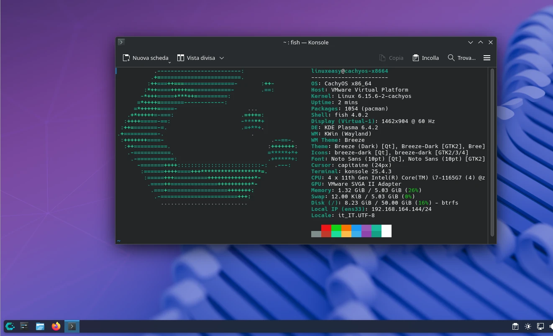Open the brightness and color tray icon

[x=528, y=326]
